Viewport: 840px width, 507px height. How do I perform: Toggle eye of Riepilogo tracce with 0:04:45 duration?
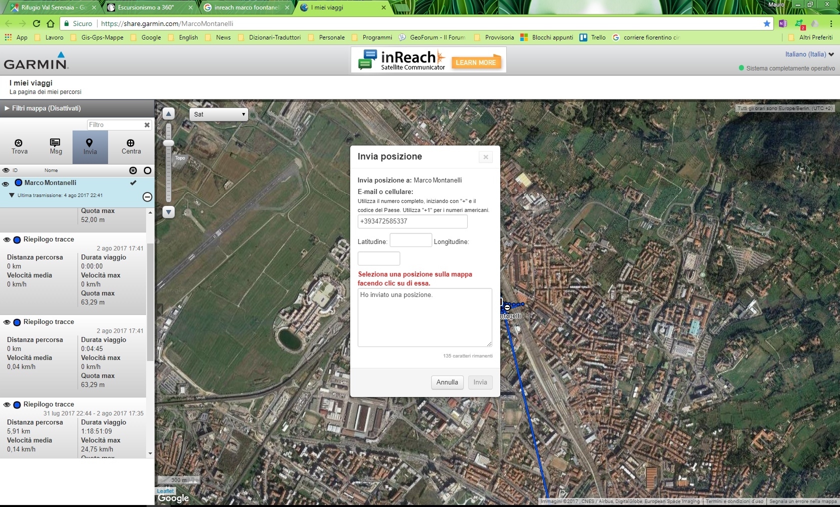7,322
